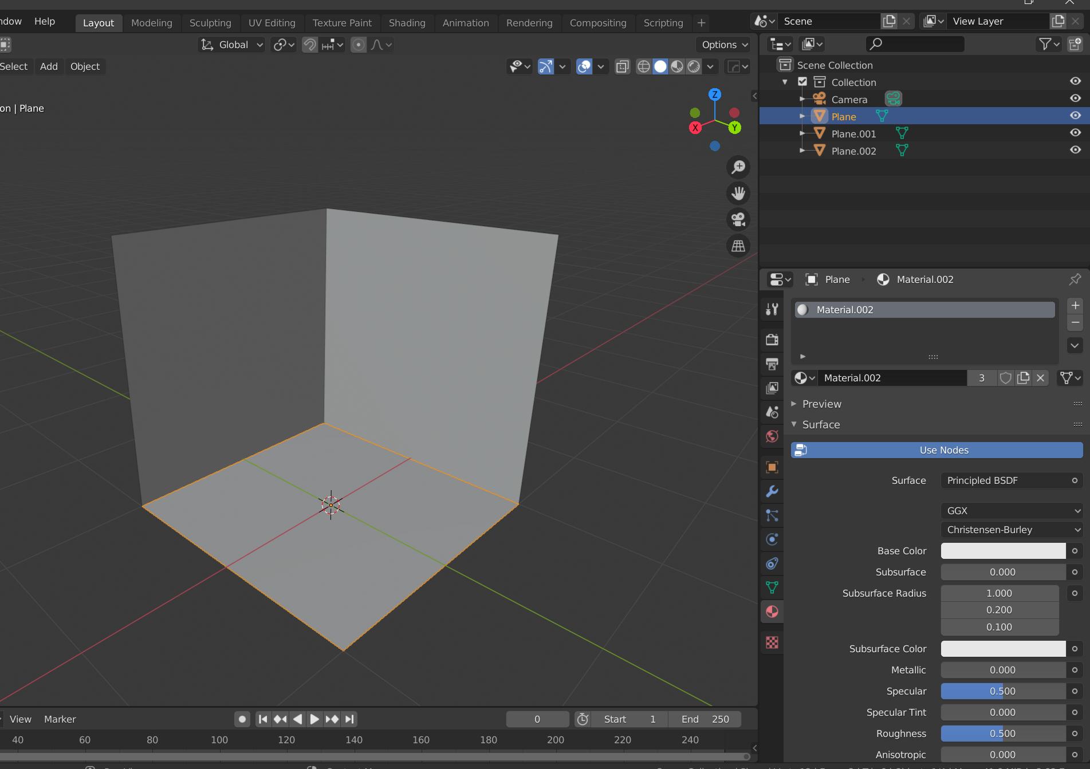The height and width of the screenshot is (769, 1090).
Task: Open the Output Properties tab
Action: 772,364
